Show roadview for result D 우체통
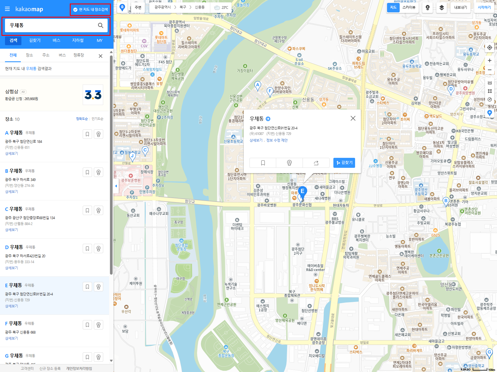Viewport: 497px width, 372px height. (99, 248)
